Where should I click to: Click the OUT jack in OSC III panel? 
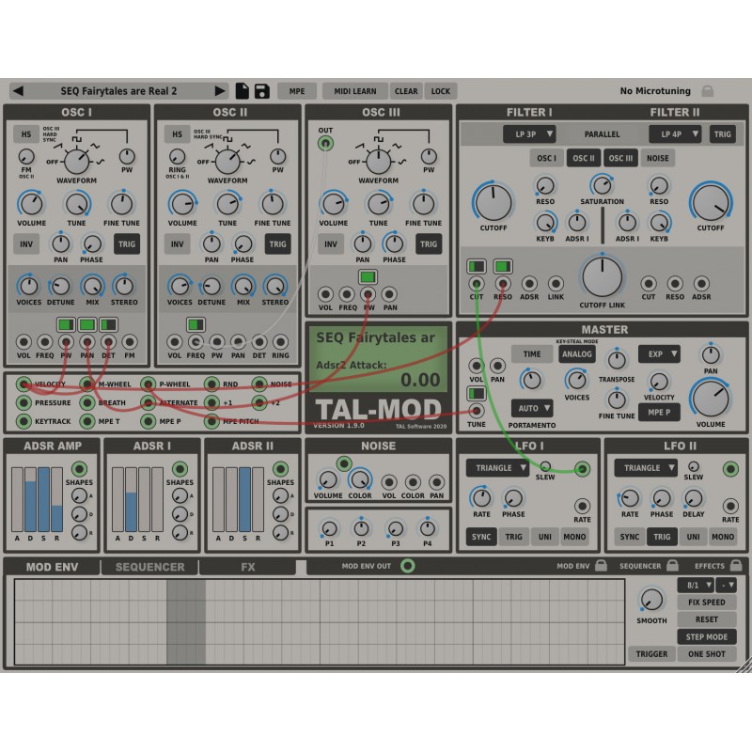[327, 143]
